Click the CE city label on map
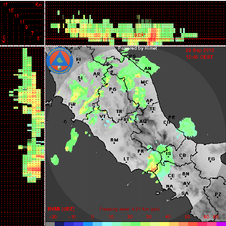 coord(171,176)
